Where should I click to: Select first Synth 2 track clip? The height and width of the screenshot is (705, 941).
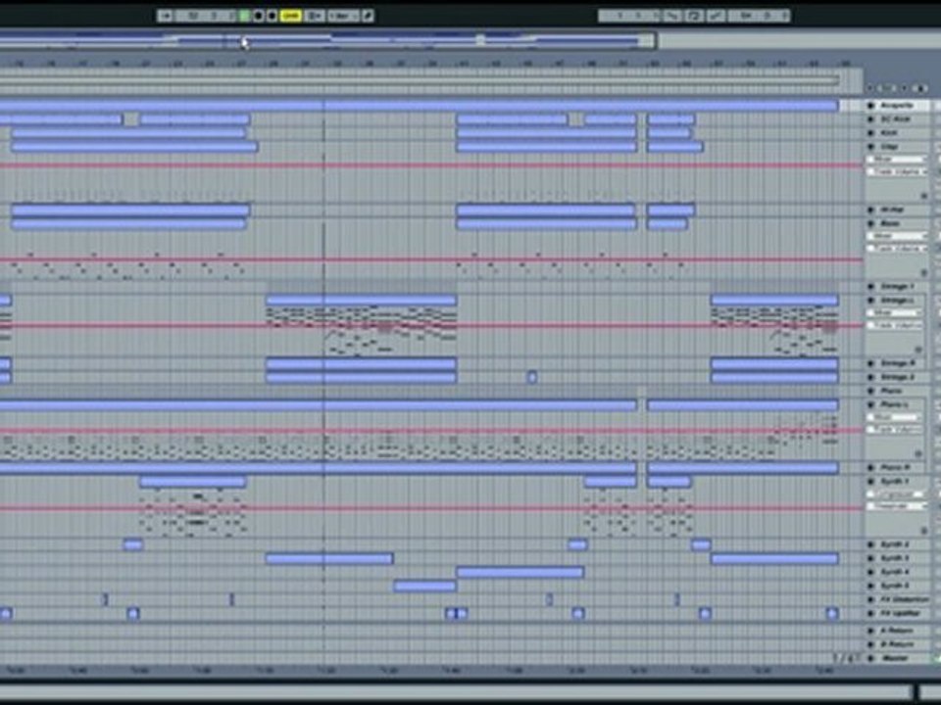point(133,544)
